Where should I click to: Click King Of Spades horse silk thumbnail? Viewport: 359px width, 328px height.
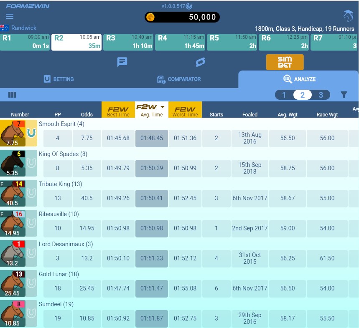click(13, 163)
